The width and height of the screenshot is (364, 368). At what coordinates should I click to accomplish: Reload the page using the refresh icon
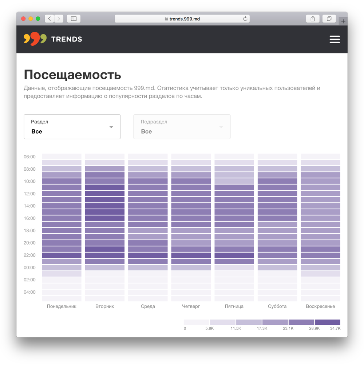(245, 19)
